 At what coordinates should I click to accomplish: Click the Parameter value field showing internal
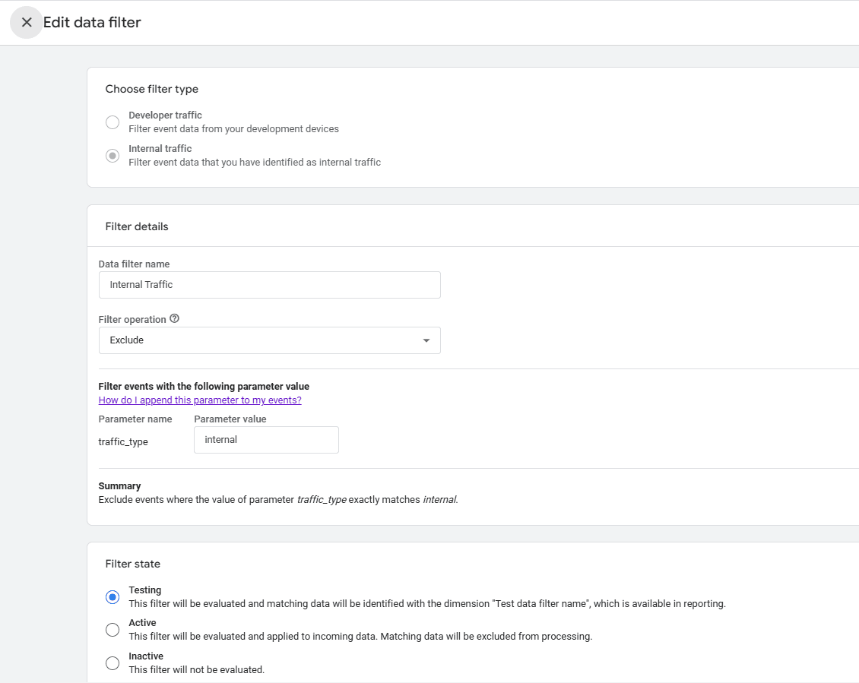pyautogui.click(x=266, y=440)
